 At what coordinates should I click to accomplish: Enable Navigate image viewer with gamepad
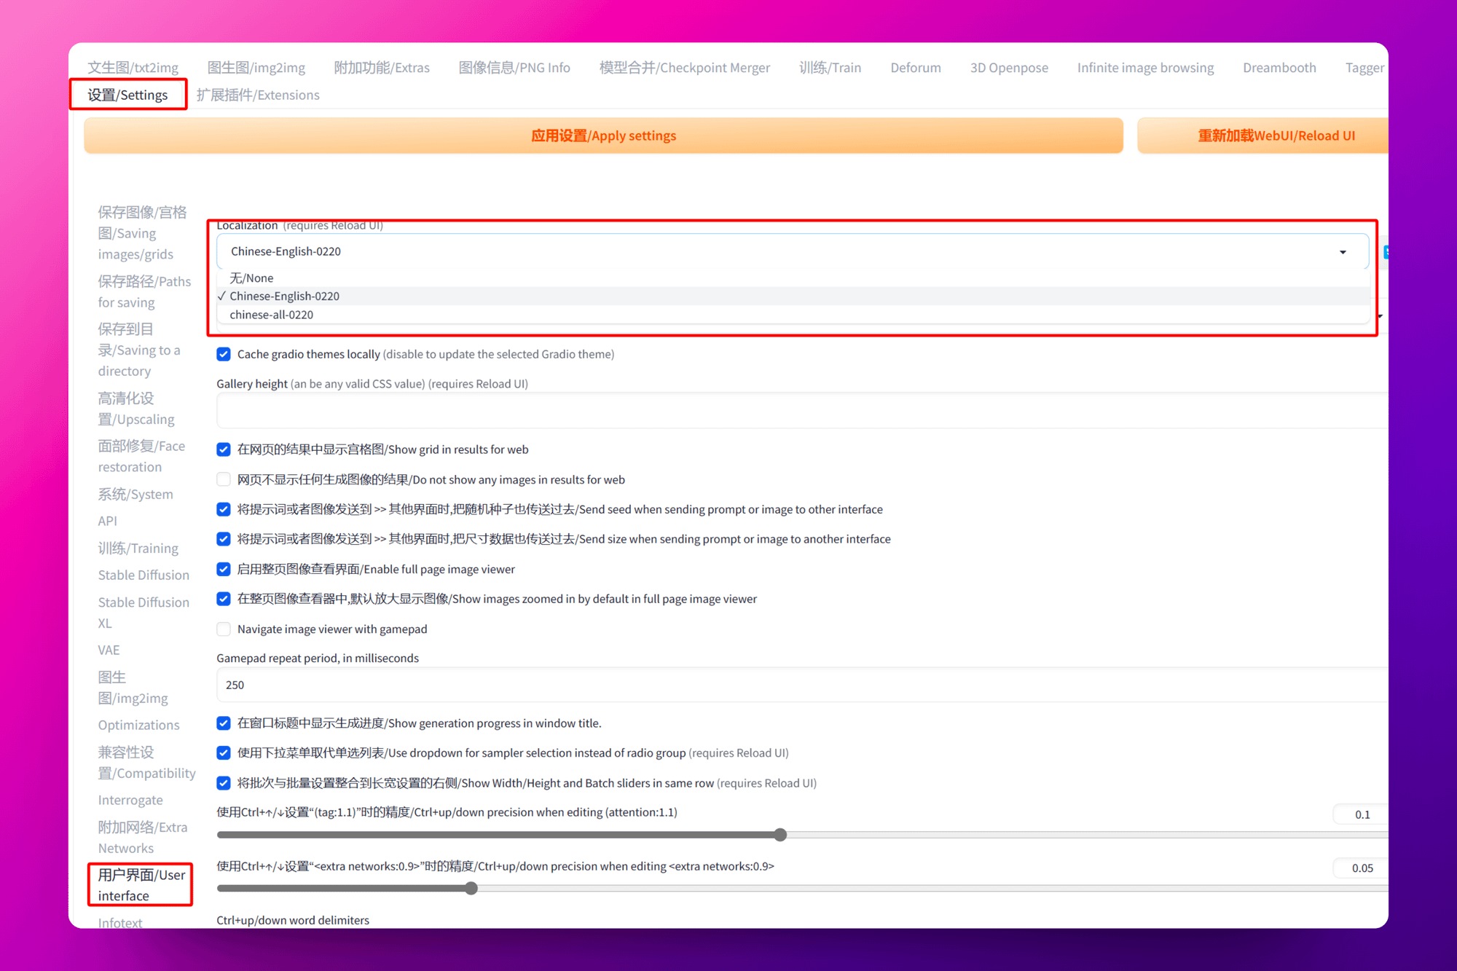(224, 629)
